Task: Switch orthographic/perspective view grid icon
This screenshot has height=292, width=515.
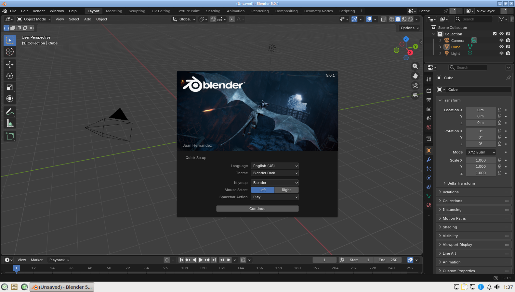Action: point(415,95)
